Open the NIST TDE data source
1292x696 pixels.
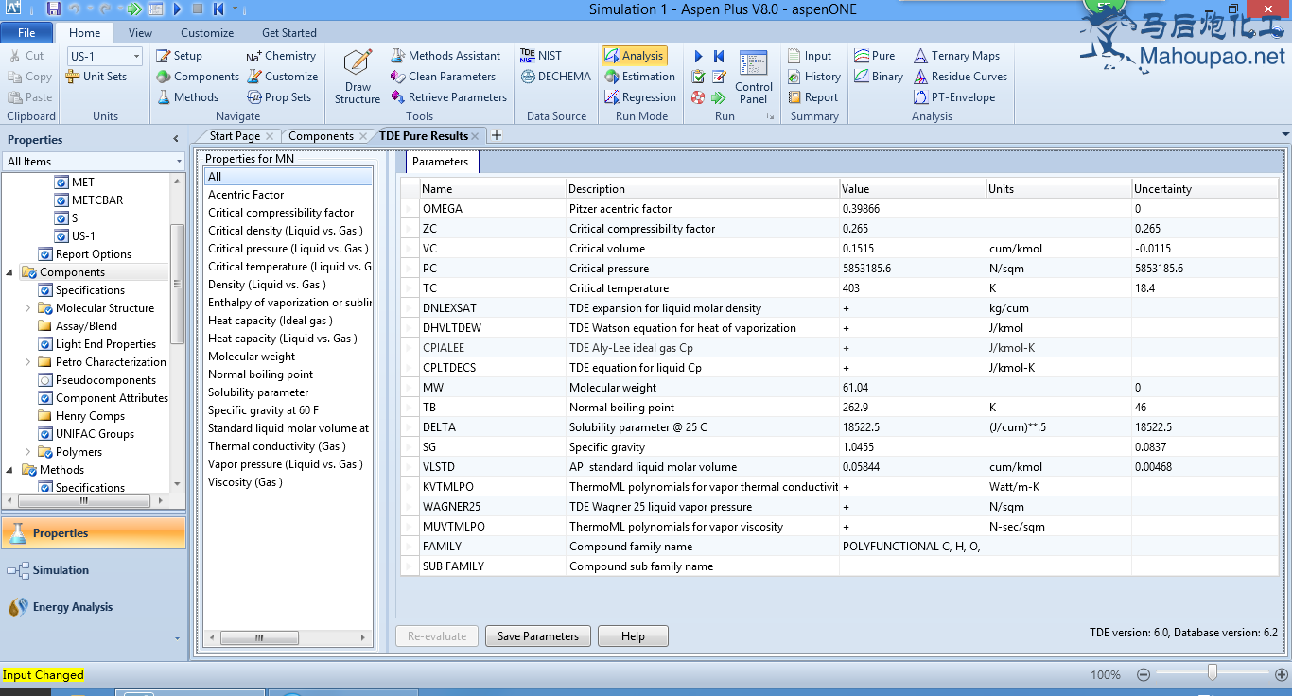(541, 56)
